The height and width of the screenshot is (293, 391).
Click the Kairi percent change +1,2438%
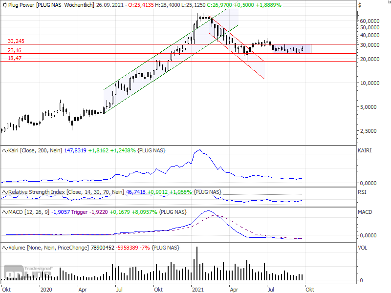[x=123, y=150]
